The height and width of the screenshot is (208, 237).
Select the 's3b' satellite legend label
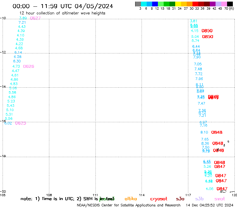click(x=199, y=199)
